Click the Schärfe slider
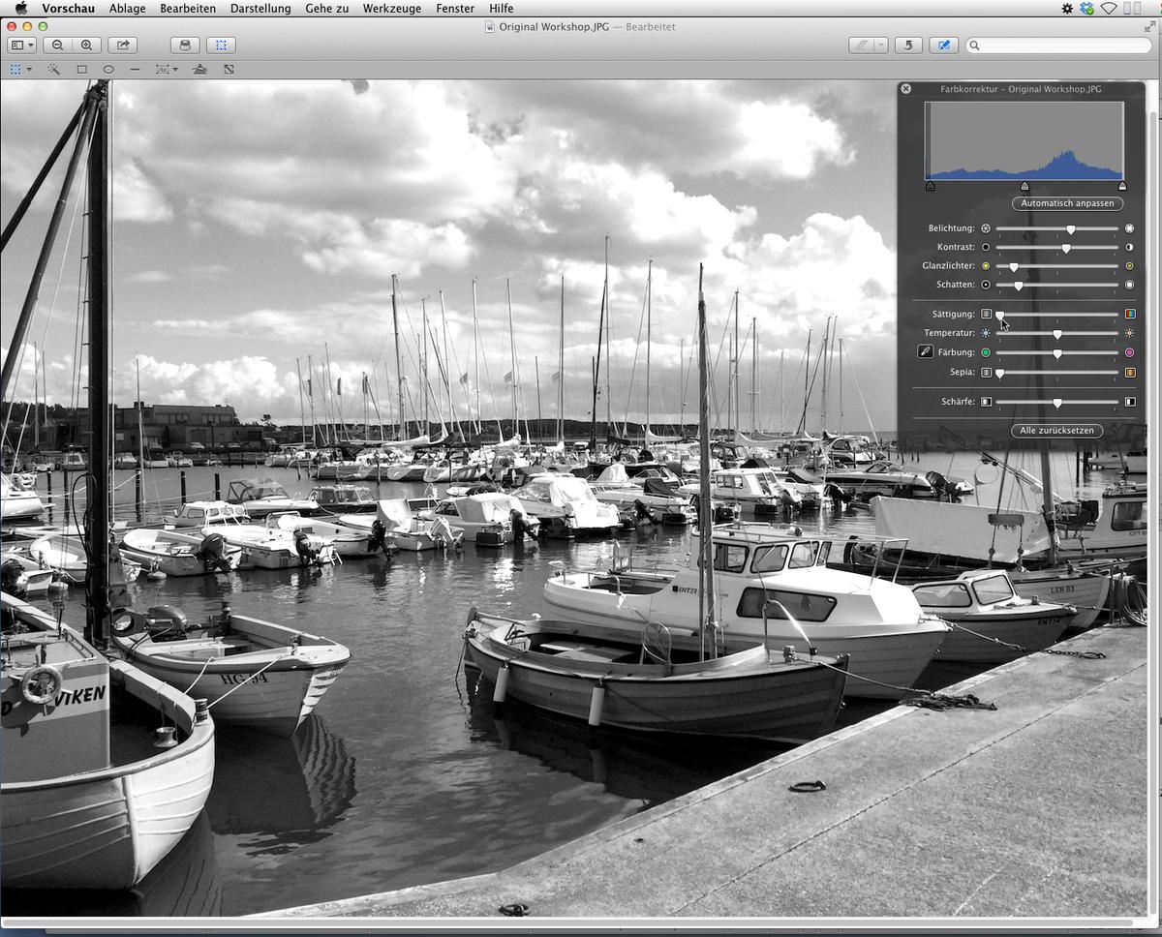Screen dimensions: 1162x937 pyautogui.click(x=1057, y=402)
